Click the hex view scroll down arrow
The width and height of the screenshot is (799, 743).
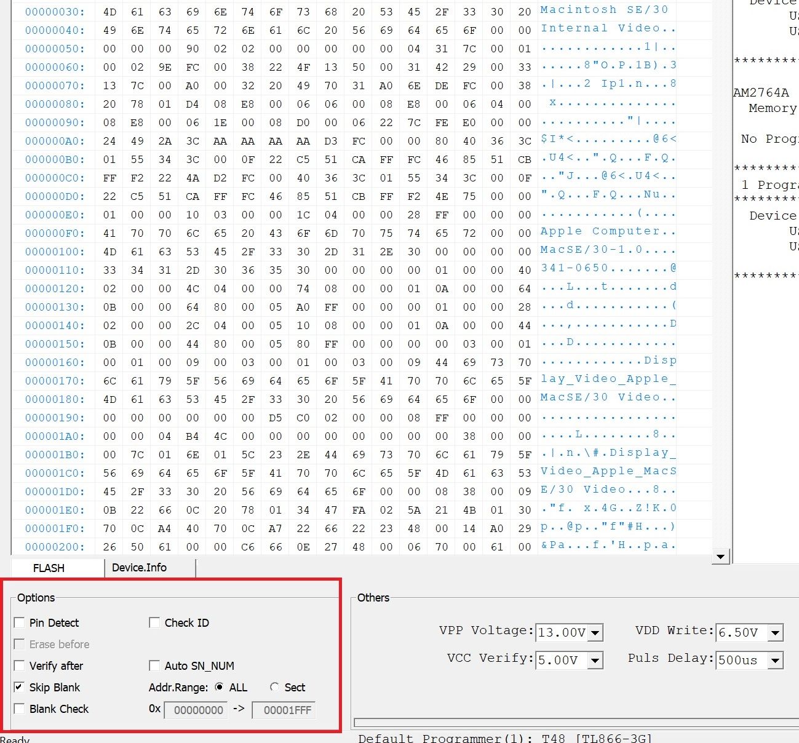click(x=720, y=557)
